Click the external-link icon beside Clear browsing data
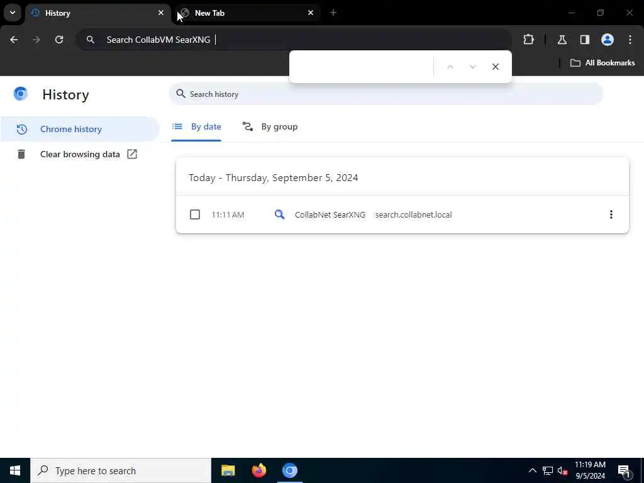Image resolution: width=644 pixels, height=483 pixels. coord(132,154)
